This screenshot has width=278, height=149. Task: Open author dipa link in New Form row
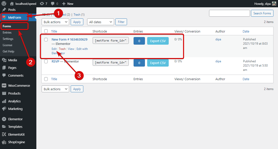click(218, 39)
